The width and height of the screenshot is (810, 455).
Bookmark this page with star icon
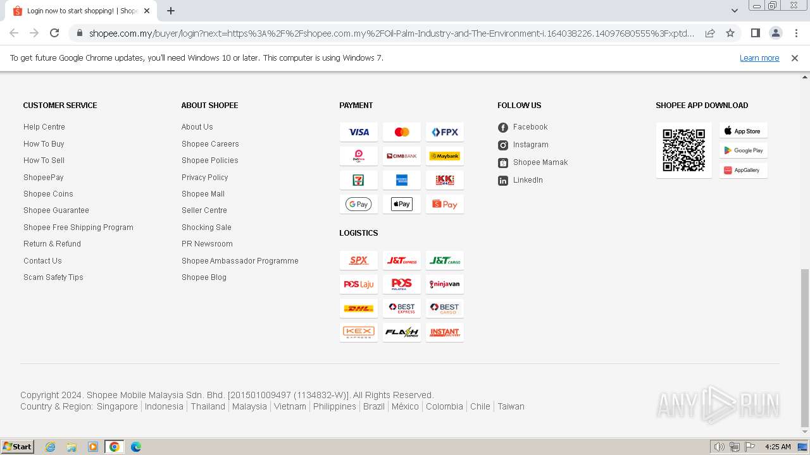(x=730, y=33)
